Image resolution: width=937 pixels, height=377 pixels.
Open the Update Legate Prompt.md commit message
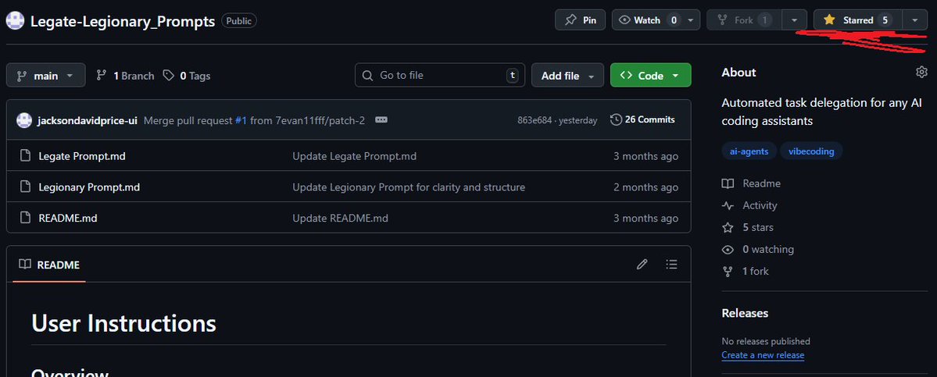354,156
